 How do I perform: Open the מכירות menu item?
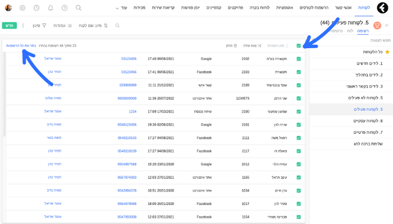pyautogui.click(x=139, y=7)
